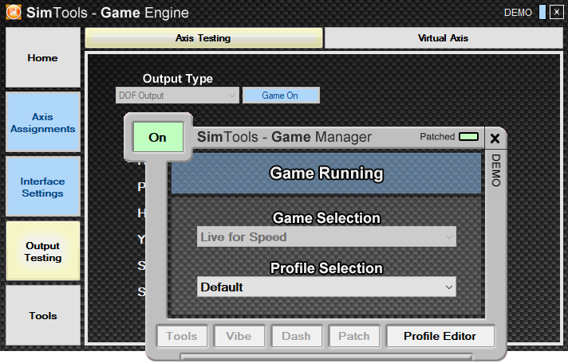Click the Profile Selection label
The height and width of the screenshot is (363, 568).
326,268
